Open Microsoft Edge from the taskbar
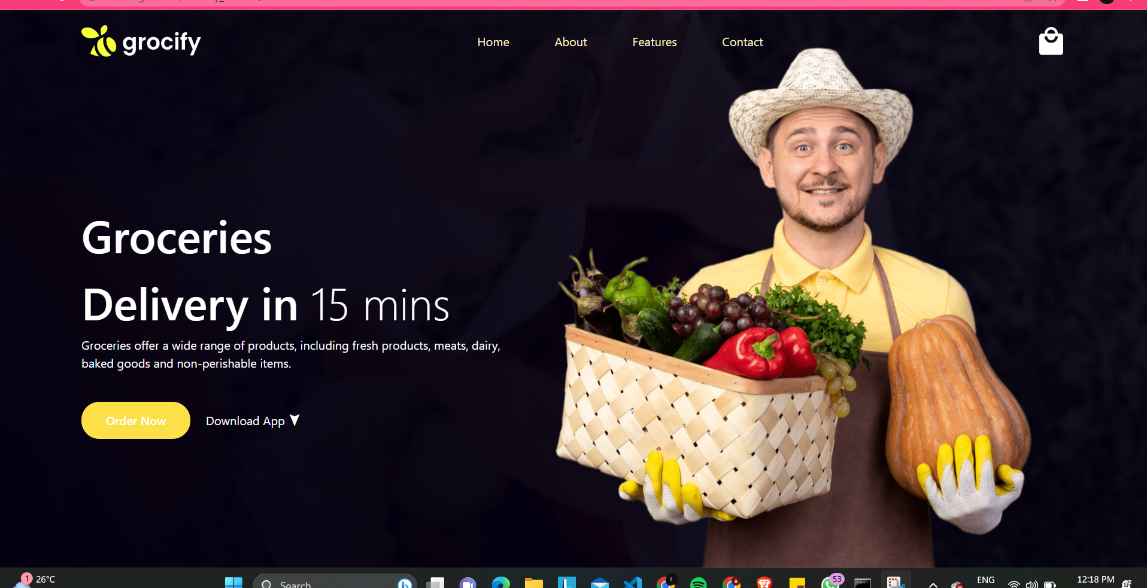Viewport: 1147px width, 588px height. tap(500, 583)
